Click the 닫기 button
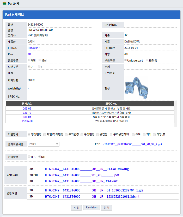 [x=106, y=208]
